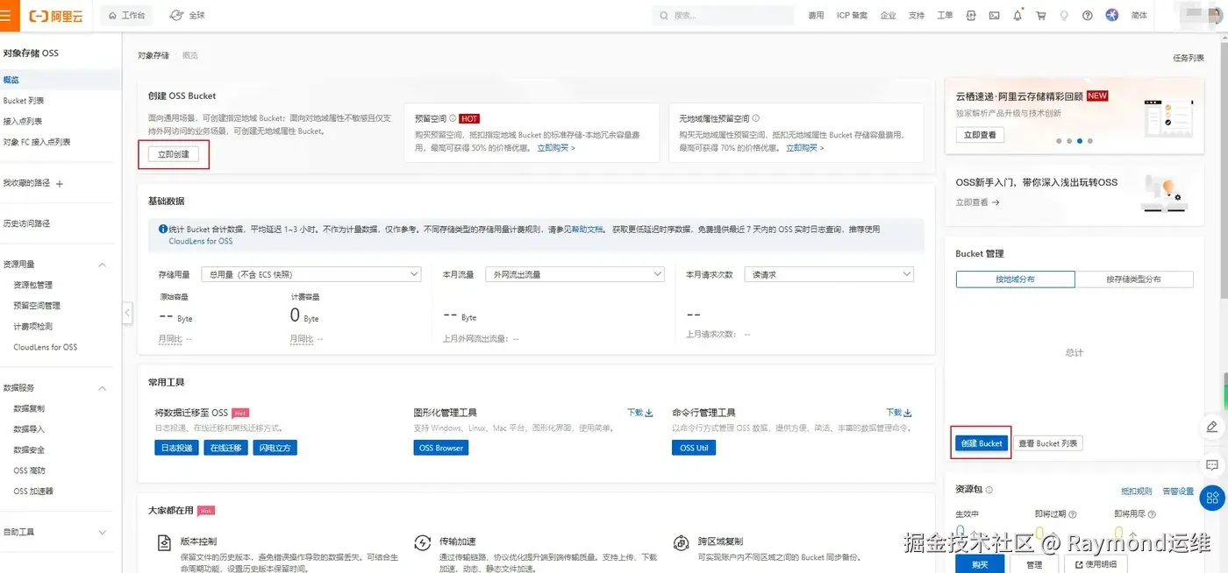Open the help question mark icon
This screenshot has height=573, width=1228.
coord(1088,16)
